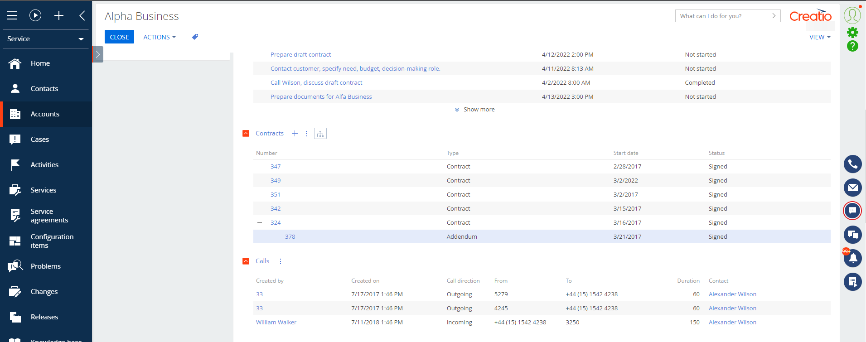This screenshot has height=342, width=866.
Task: Collapse contract 324 child rows
Action: (260, 222)
